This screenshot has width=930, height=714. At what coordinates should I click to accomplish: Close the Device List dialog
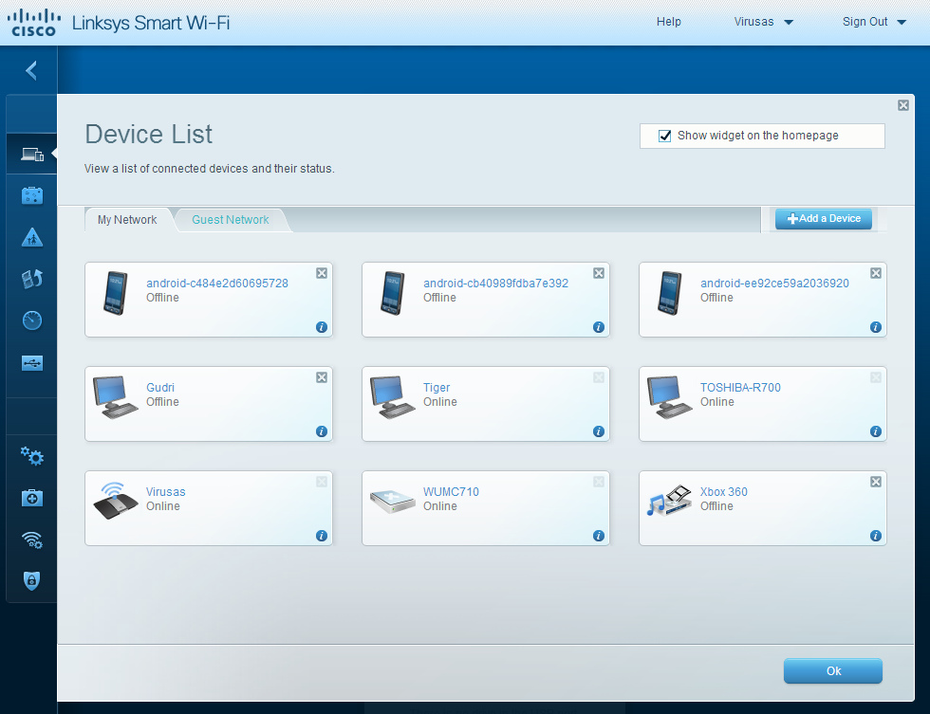[x=903, y=105]
